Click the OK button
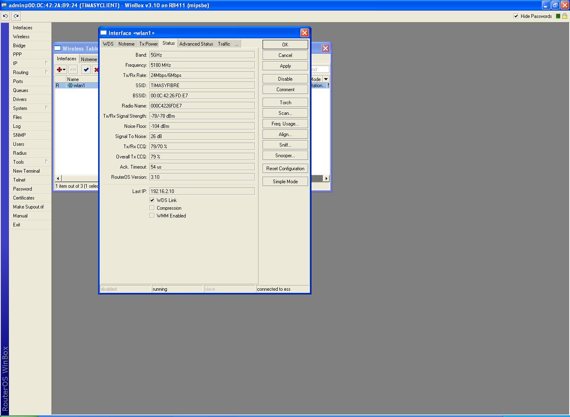Screen dimensions: 570x417 click(x=285, y=45)
